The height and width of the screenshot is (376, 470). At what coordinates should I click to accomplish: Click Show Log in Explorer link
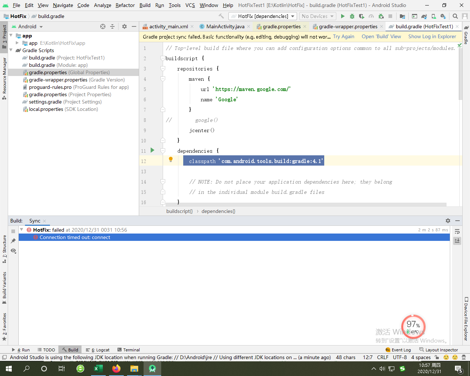tap(432, 36)
